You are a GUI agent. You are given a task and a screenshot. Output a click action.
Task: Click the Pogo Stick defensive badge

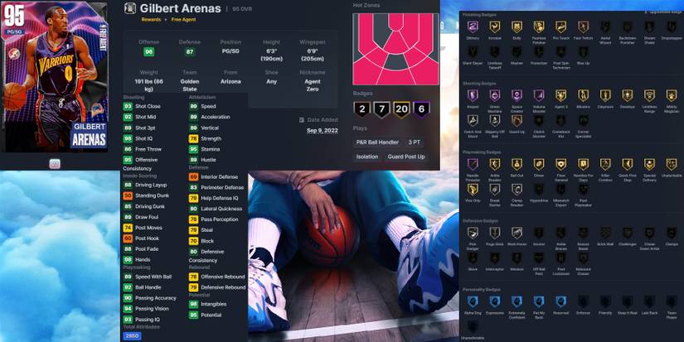click(x=495, y=234)
